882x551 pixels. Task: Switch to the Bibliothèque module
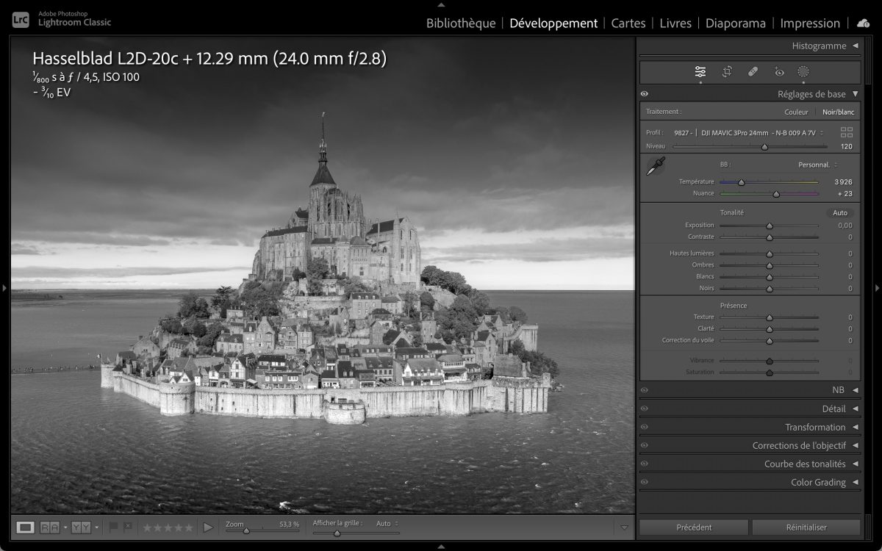click(x=461, y=24)
